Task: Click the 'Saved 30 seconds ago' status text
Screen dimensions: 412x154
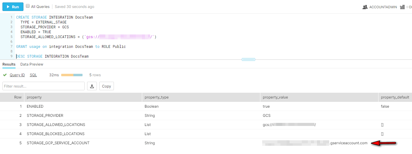Action: tap(75, 7)
